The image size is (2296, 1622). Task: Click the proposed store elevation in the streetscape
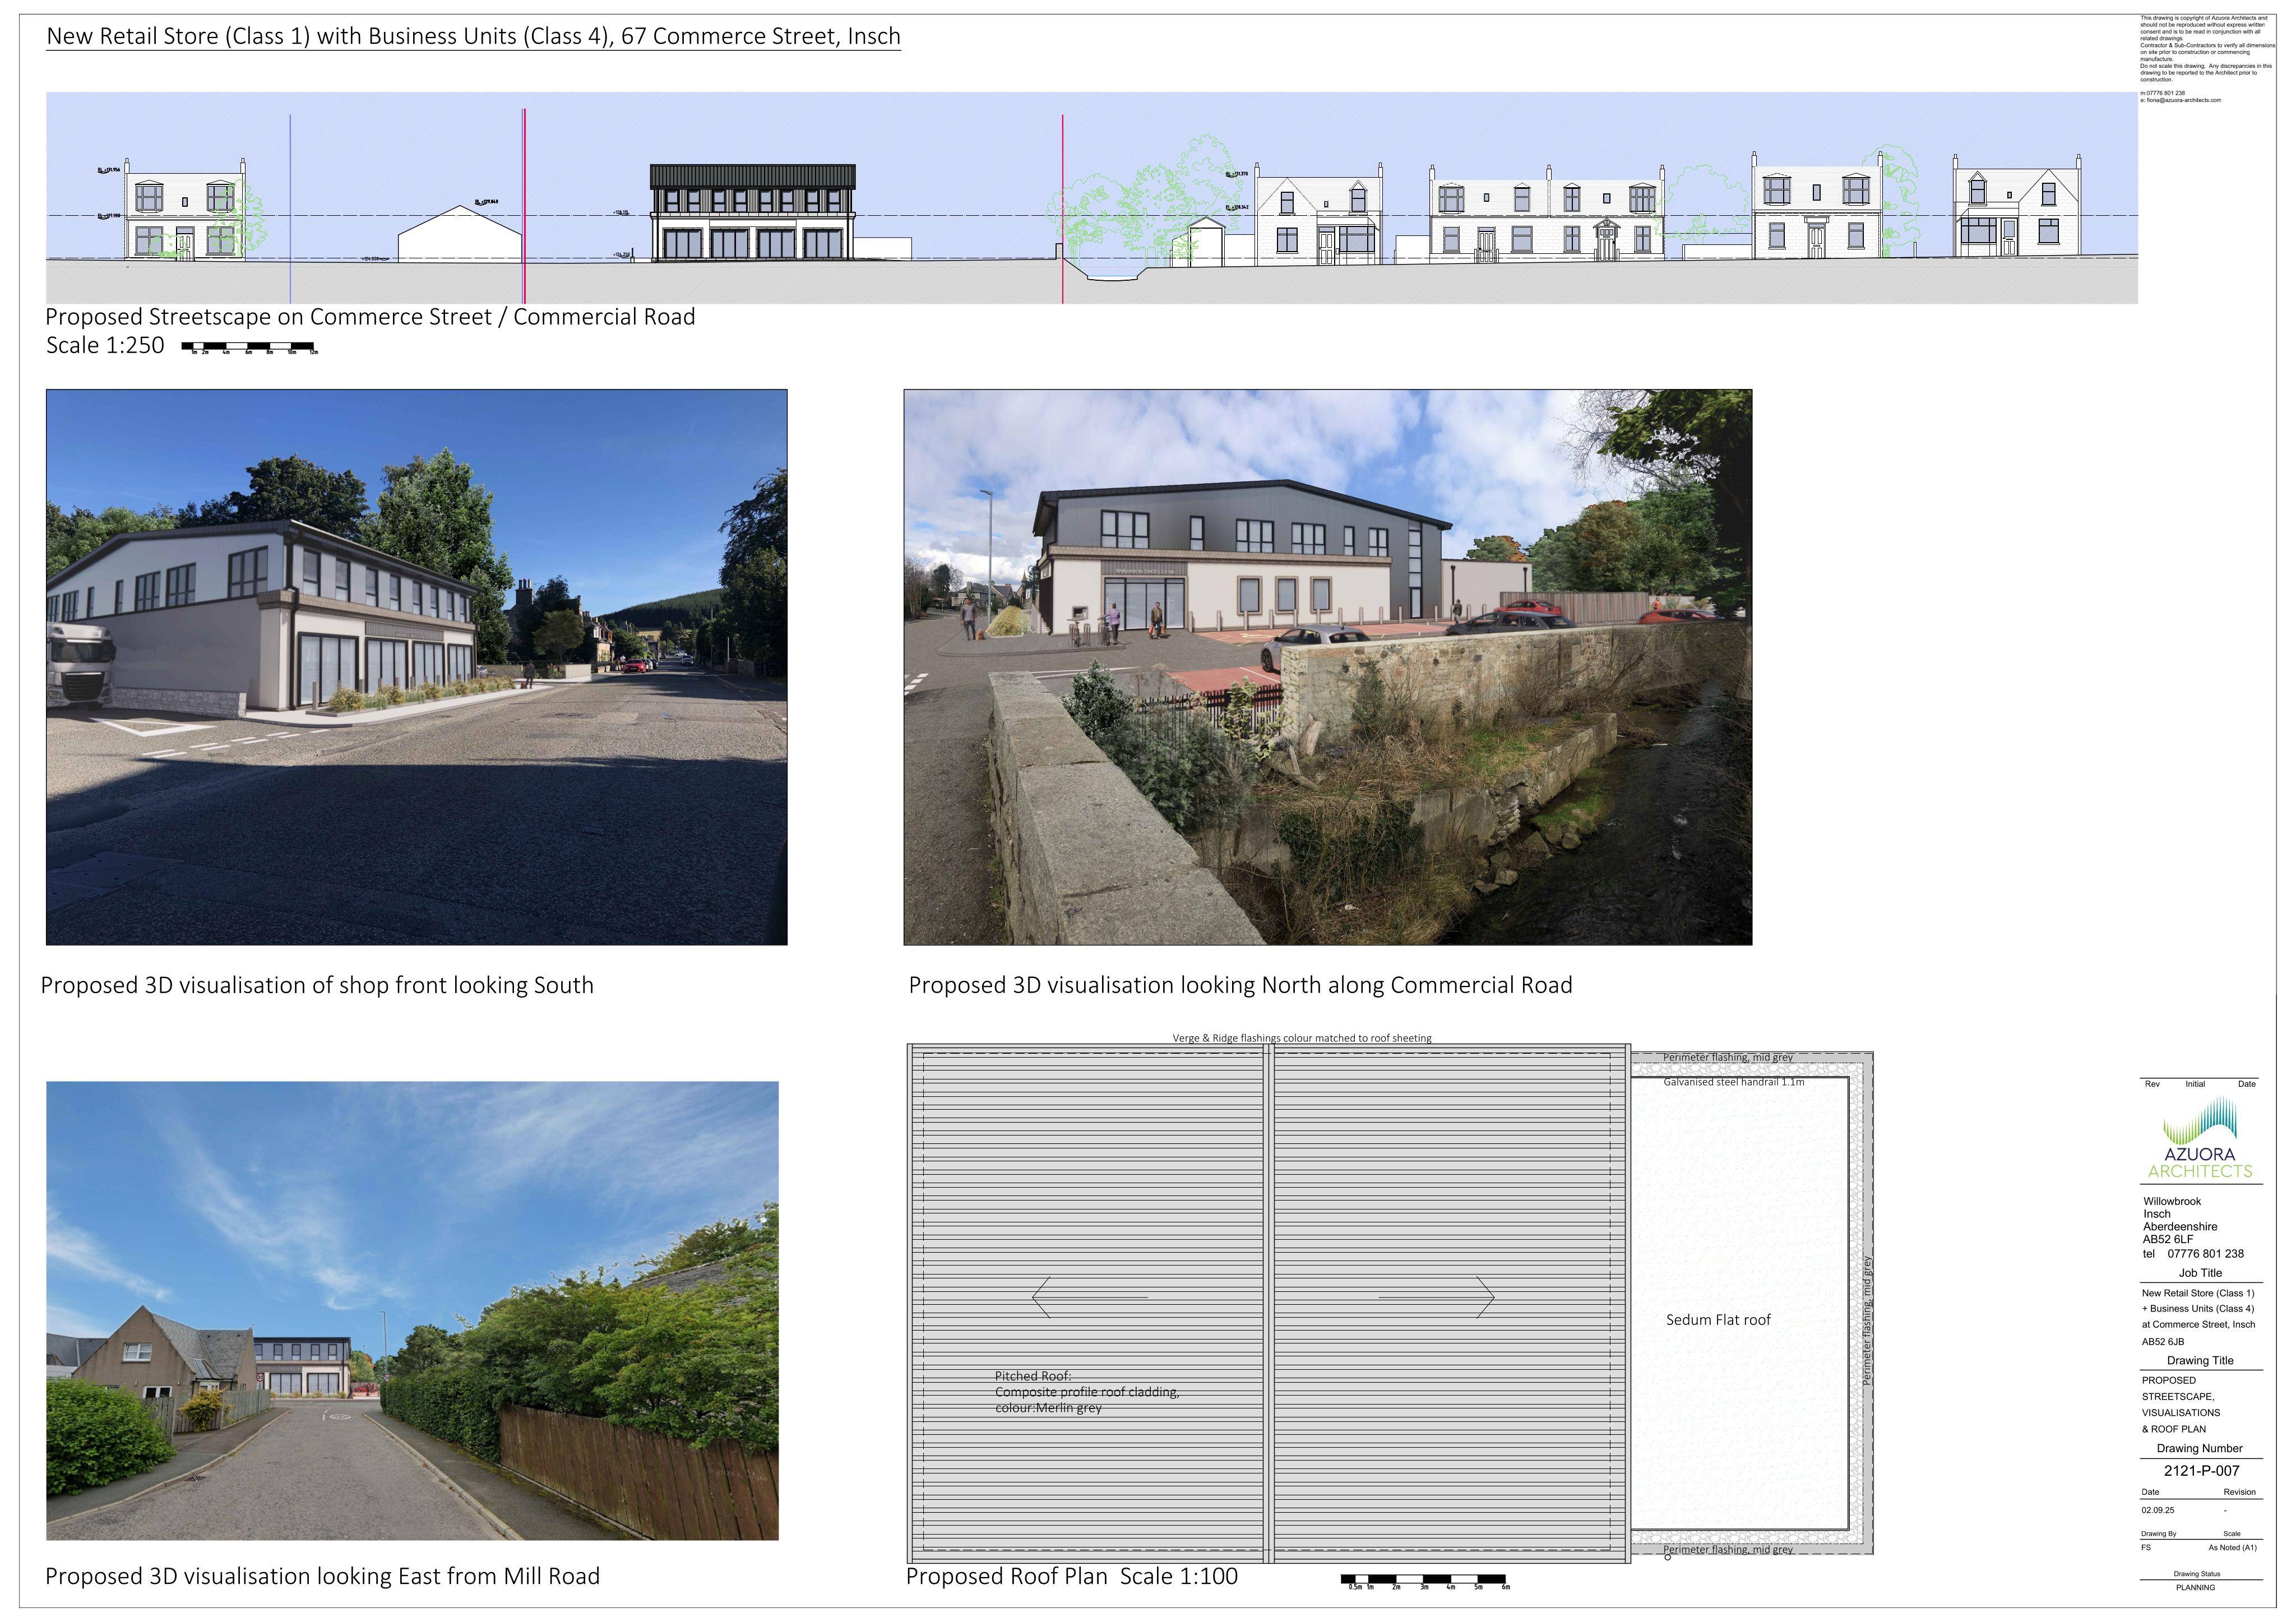click(x=752, y=213)
